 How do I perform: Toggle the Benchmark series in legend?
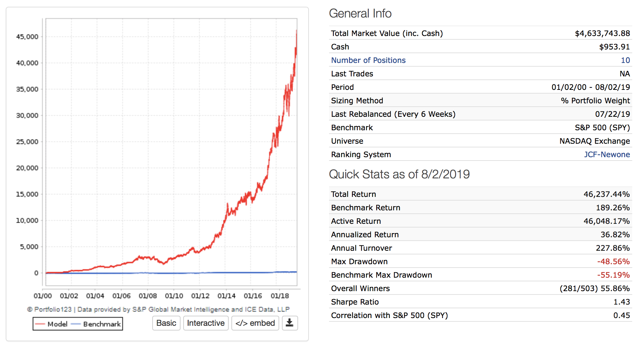click(x=102, y=324)
